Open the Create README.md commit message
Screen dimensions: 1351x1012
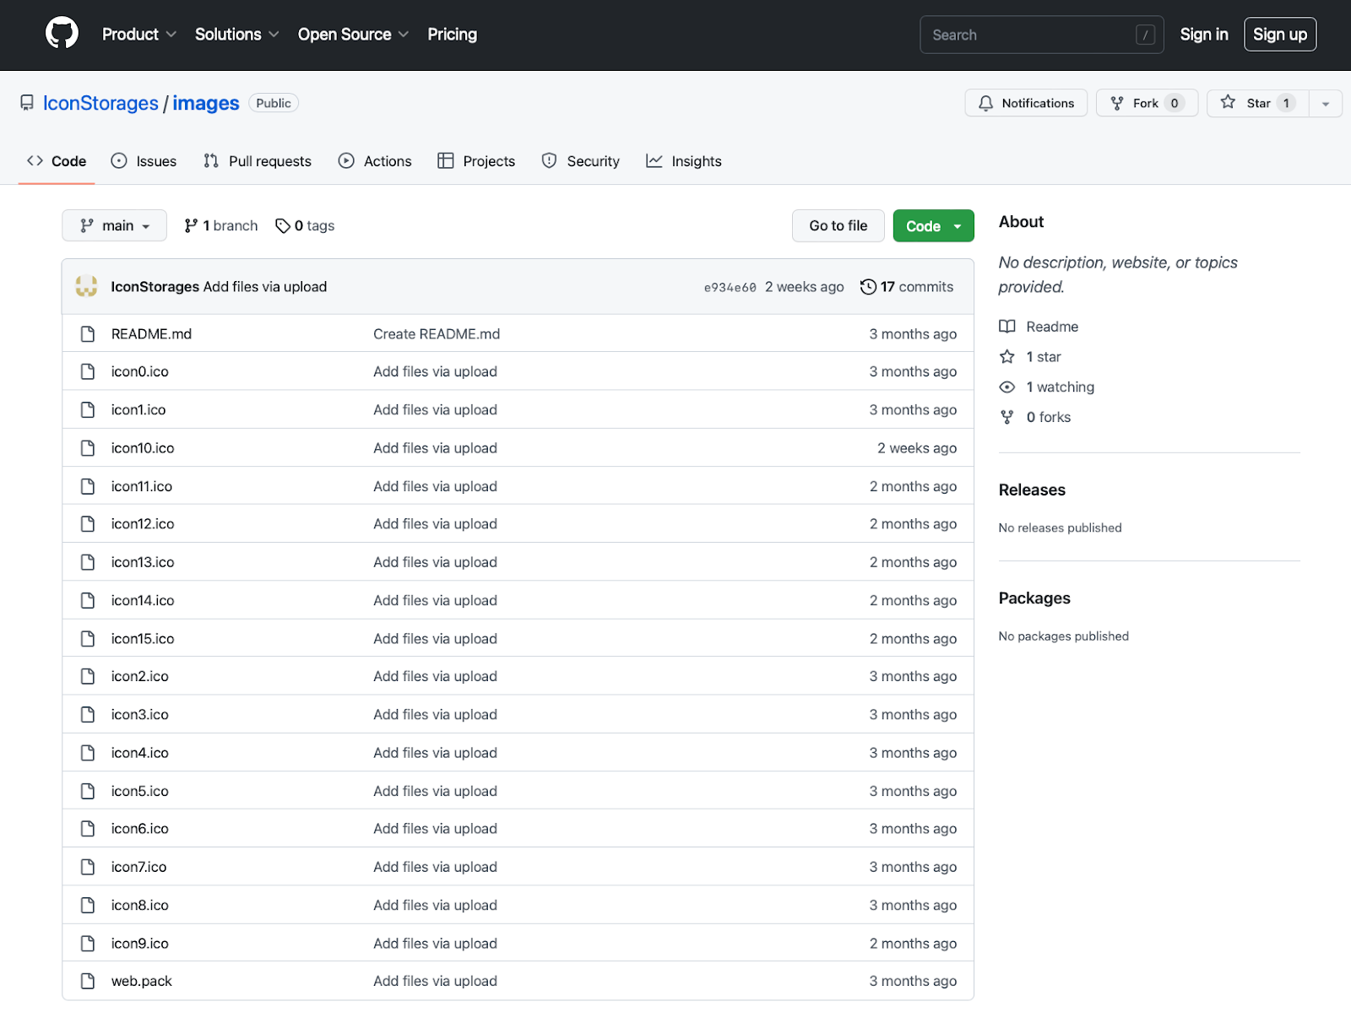[437, 334]
